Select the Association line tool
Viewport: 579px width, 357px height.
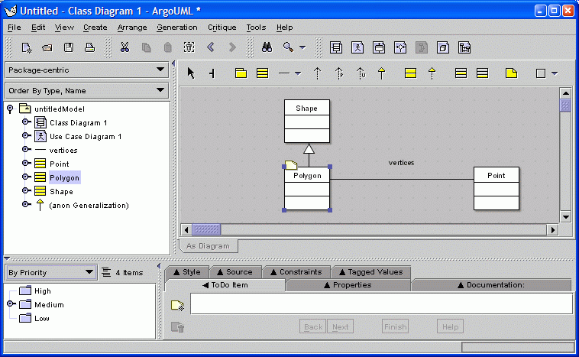(x=284, y=73)
